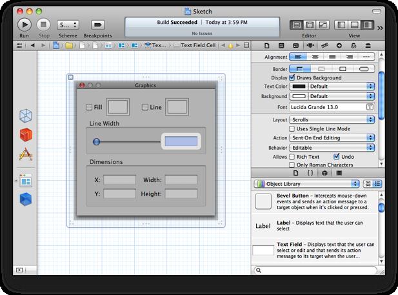Click the Text Color swatch
398x295 pixels.
coord(299,86)
